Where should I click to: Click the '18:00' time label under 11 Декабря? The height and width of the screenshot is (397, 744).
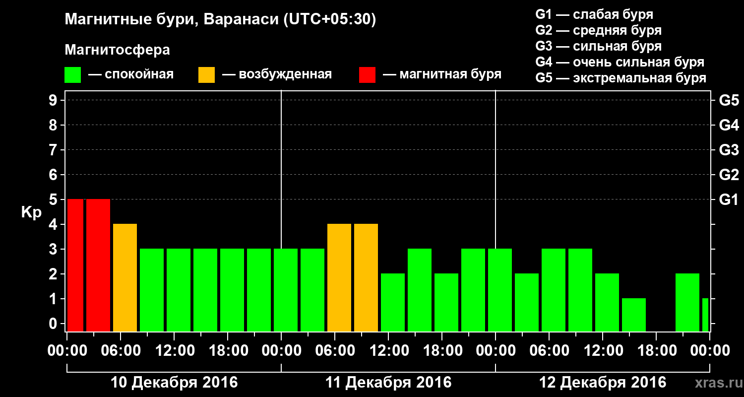click(442, 350)
